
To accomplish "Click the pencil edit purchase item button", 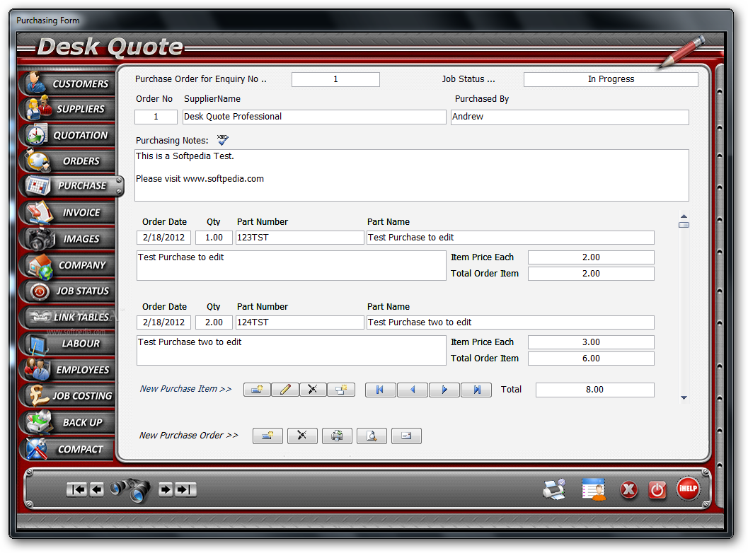I will [x=285, y=390].
